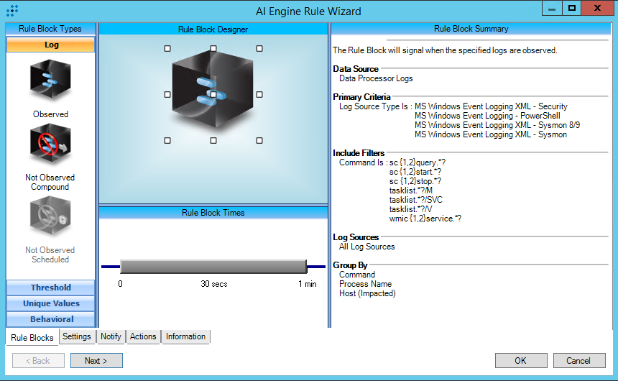The image size is (618, 381).
Task: Switch to the Information tab
Action: coord(185,336)
